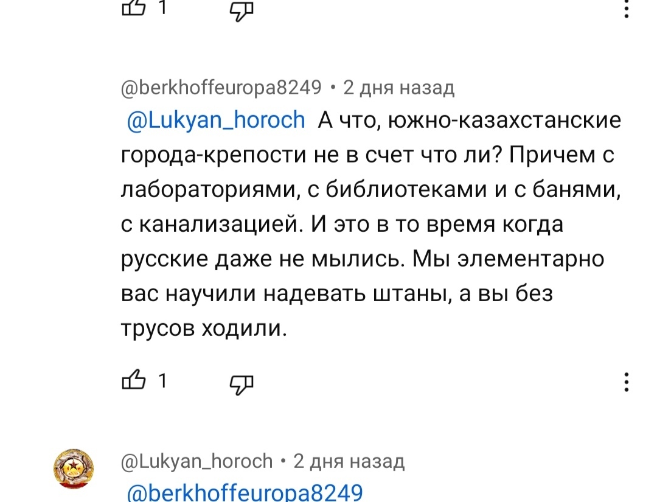The image size is (657, 502).
Task: Tap thumbs-down icon on the topmost comment
Action: click(241, 9)
